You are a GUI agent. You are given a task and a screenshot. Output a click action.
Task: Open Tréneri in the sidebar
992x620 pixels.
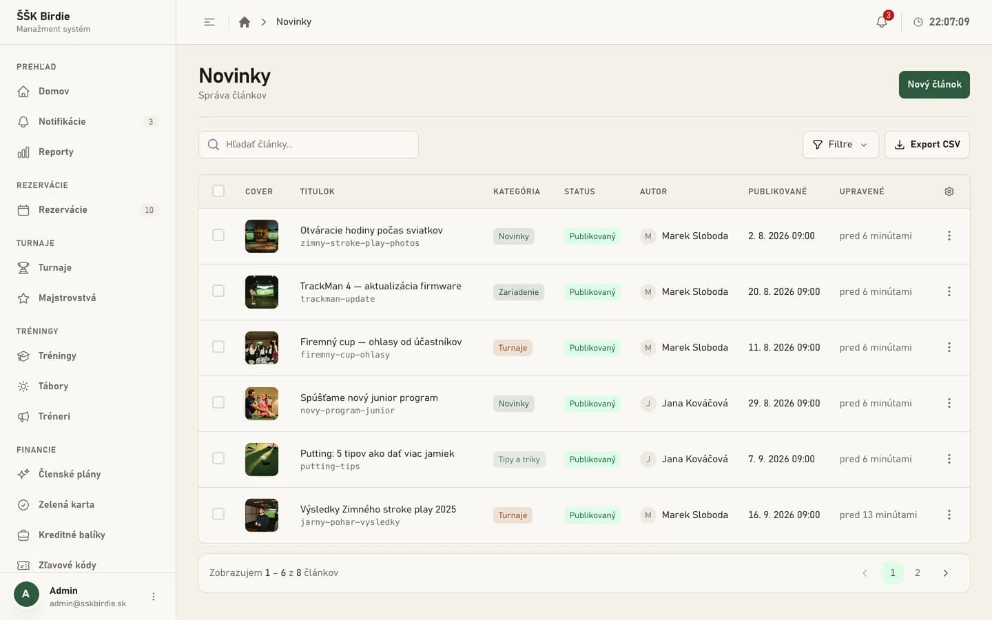pos(87,416)
